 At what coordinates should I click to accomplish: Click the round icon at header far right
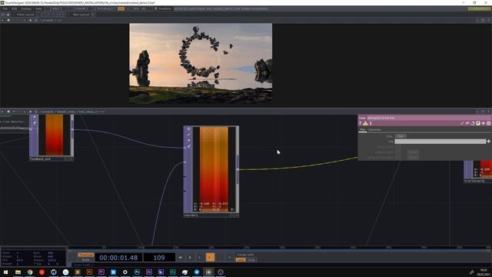coord(489,123)
